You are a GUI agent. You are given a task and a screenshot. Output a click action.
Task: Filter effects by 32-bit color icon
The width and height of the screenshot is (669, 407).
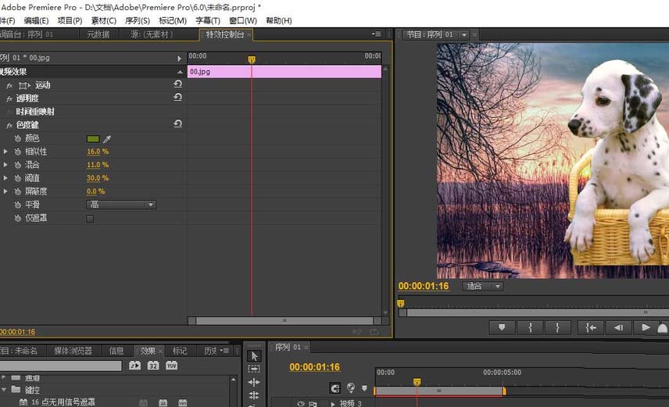point(153,365)
